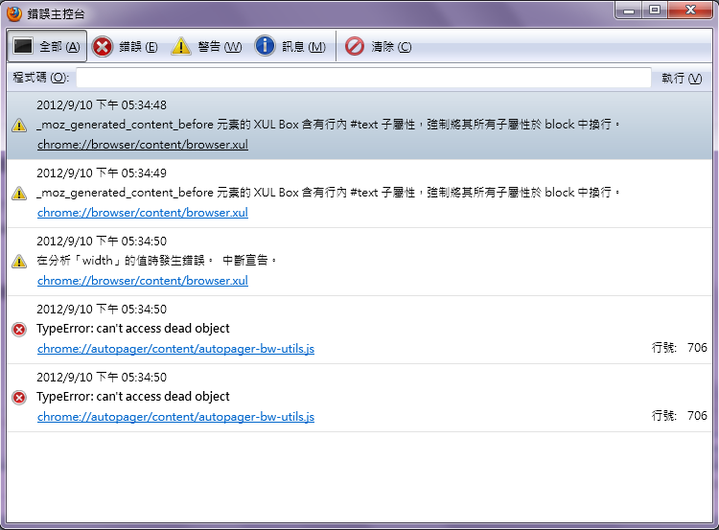Filter to errors with the 錯誤 button
Screen dimensions: 719x530
coord(126,47)
